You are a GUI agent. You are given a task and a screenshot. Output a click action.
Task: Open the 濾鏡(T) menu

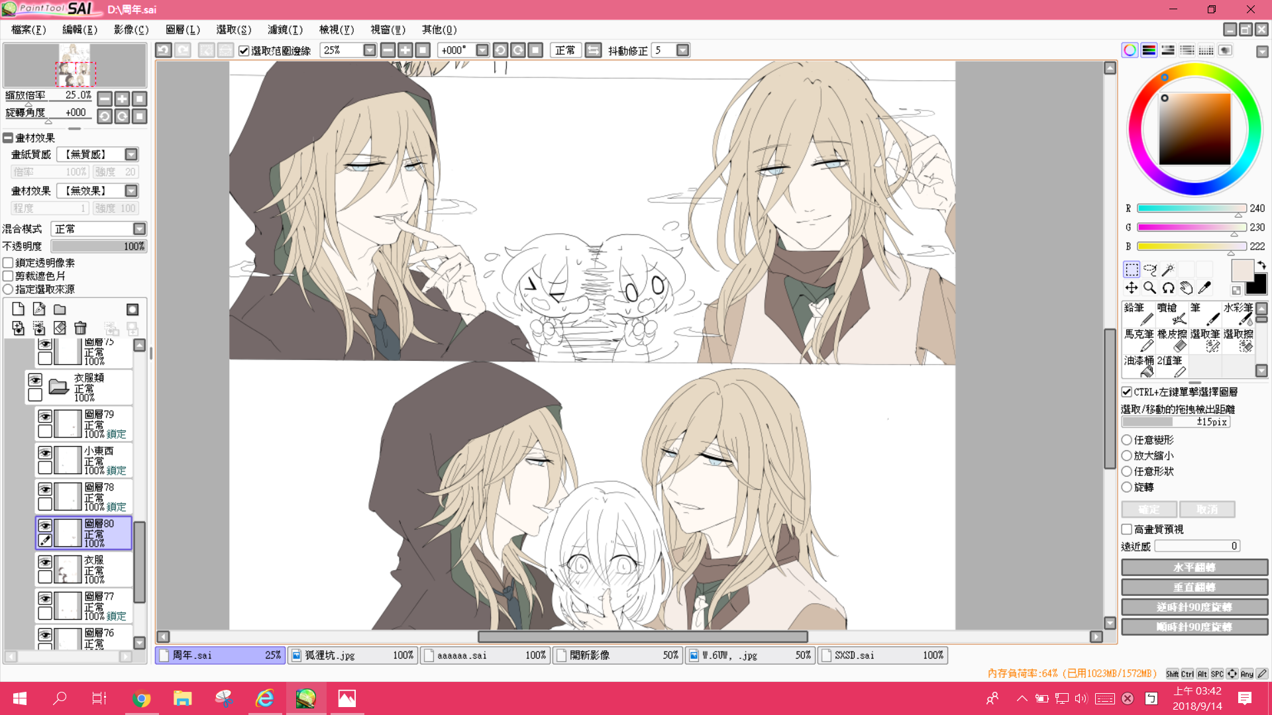click(x=285, y=30)
